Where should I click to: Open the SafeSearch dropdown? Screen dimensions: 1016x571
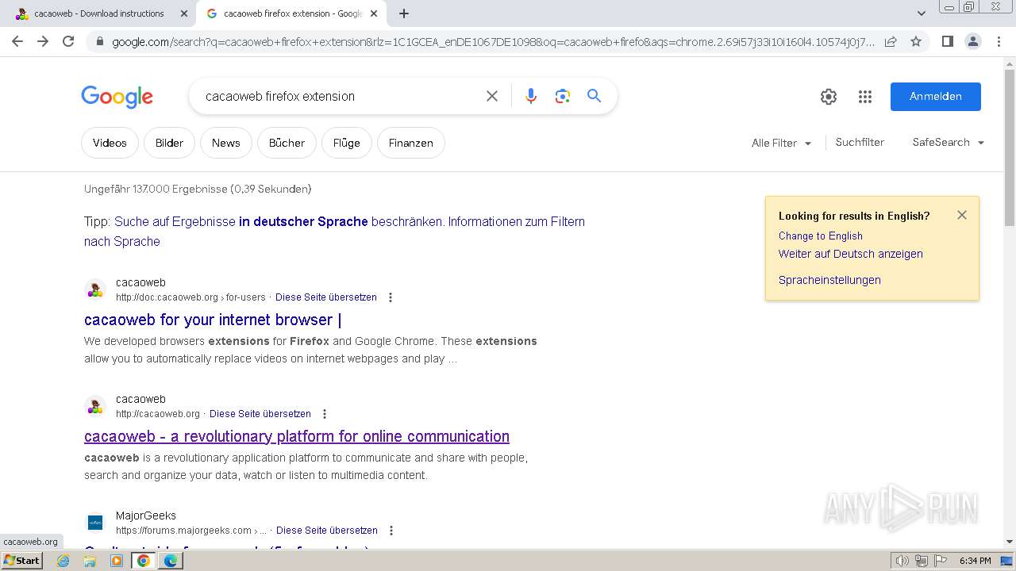point(948,142)
